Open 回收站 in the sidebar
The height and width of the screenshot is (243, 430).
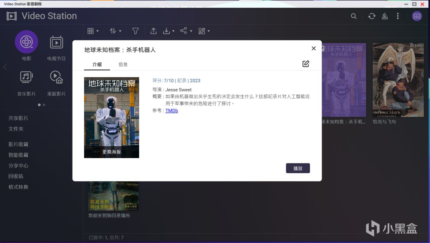click(x=16, y=176)
